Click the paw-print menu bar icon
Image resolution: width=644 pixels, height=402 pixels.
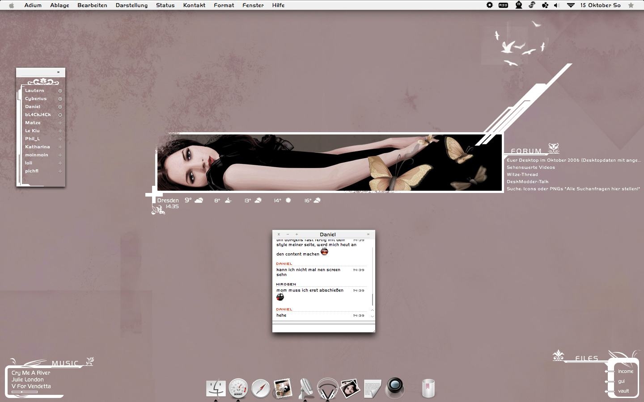(545, 5)
